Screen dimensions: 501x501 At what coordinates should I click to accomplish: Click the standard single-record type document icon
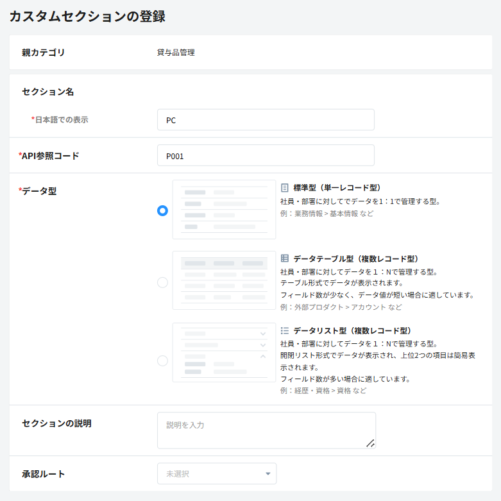click(x=284, y=188)
